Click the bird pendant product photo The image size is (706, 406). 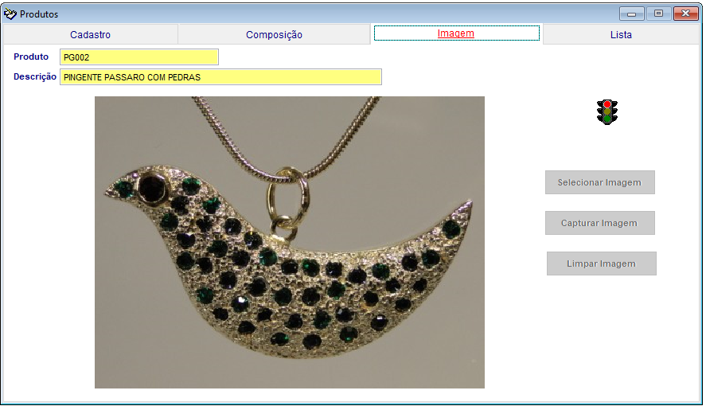289,243
